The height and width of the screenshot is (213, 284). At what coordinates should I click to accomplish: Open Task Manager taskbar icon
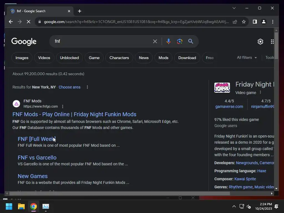pos(46,206)
